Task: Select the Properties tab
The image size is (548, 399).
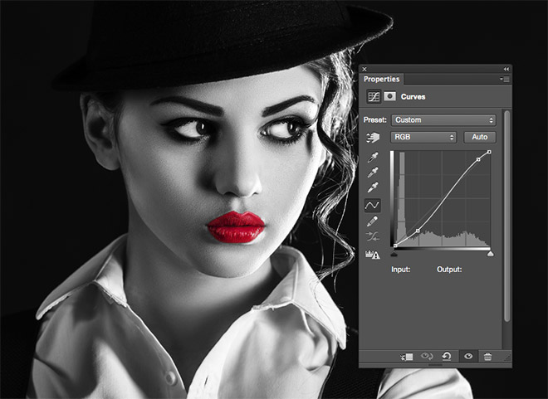Action: (381, 80)
